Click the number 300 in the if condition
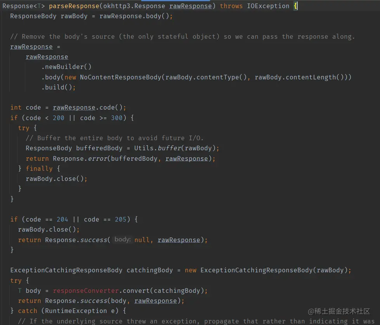This screenshot has height=325, width=380. (116, 118)
